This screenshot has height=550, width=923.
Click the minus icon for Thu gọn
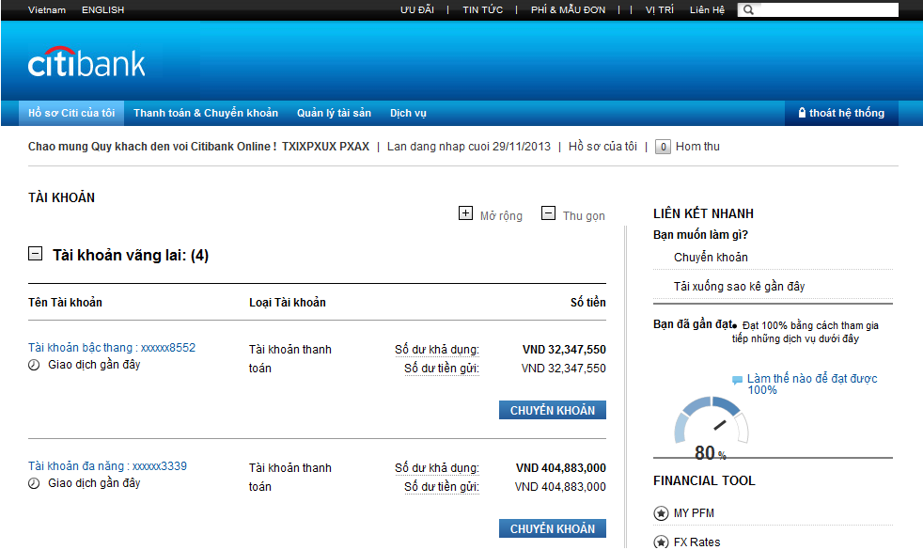(548, 213)
